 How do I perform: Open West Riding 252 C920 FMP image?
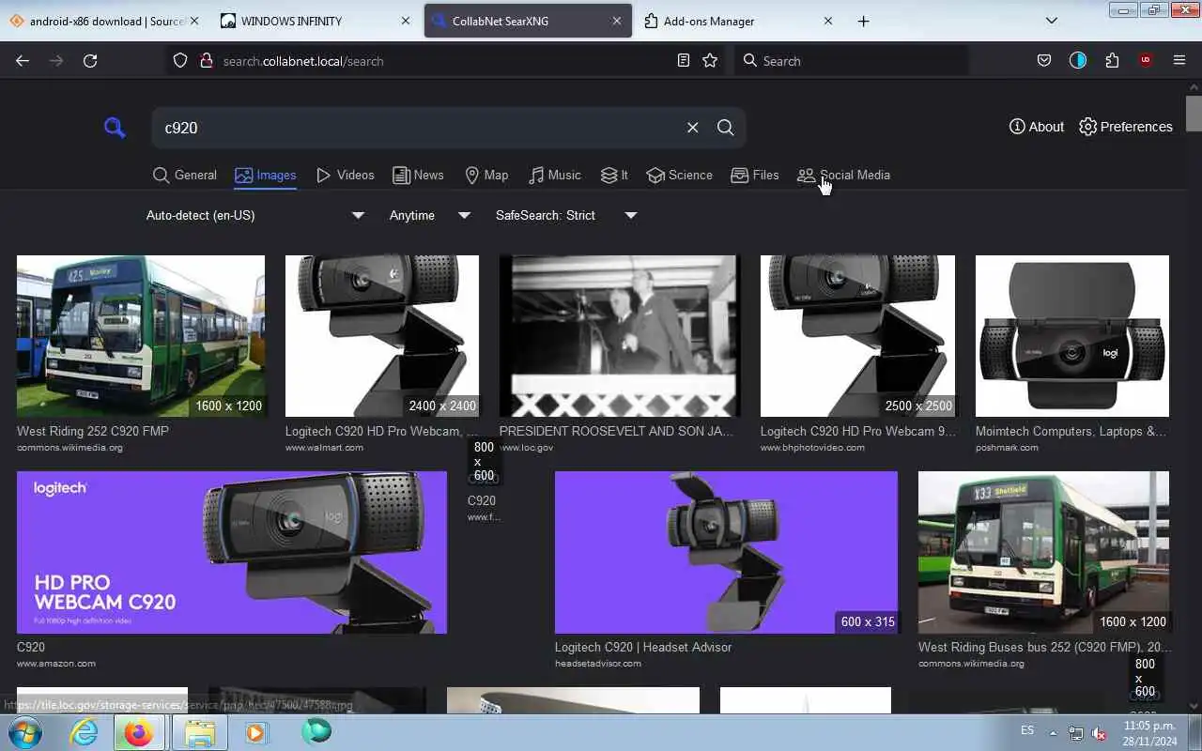141,336
